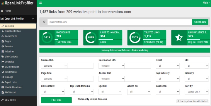This screenshot has width=211, height=106.
Task: Click the LIS Distribution star icon
Action: (x=3, y=67)
